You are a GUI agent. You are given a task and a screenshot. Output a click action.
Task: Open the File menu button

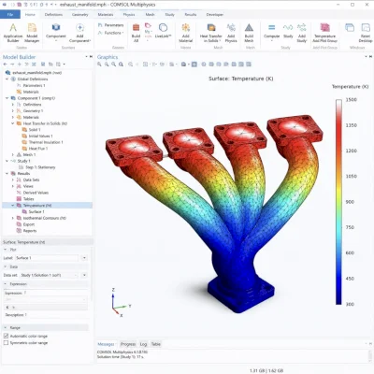(10, 14)
